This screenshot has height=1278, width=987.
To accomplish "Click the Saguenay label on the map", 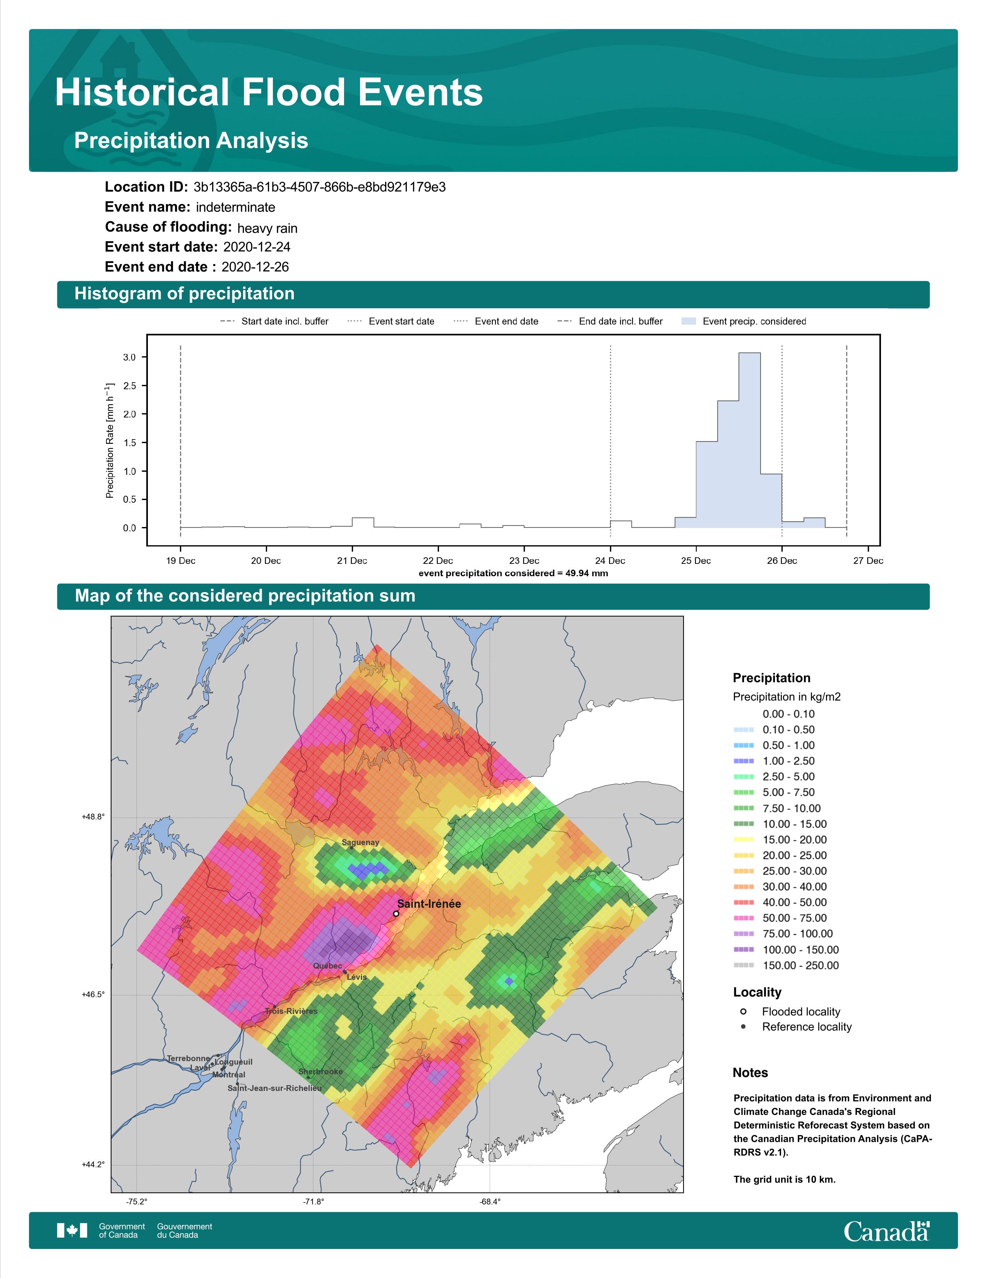I will click(x=360, y=842).
